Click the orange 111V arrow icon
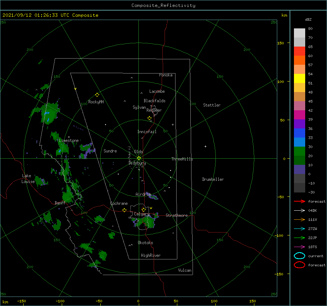The height and width of the screenshot is (306, 327). tap(299, 219)
